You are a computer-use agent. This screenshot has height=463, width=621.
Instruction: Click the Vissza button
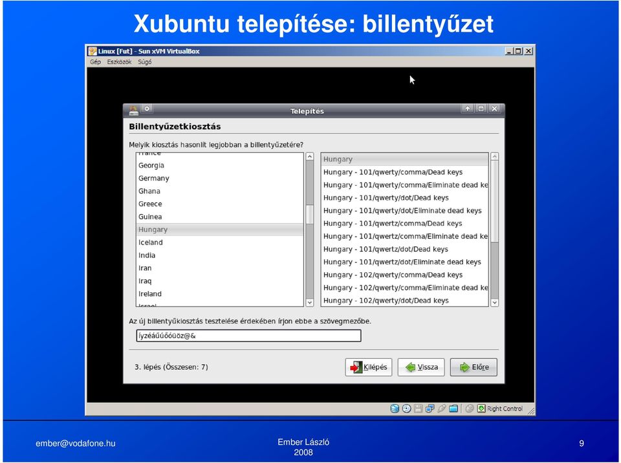(421, 367)
